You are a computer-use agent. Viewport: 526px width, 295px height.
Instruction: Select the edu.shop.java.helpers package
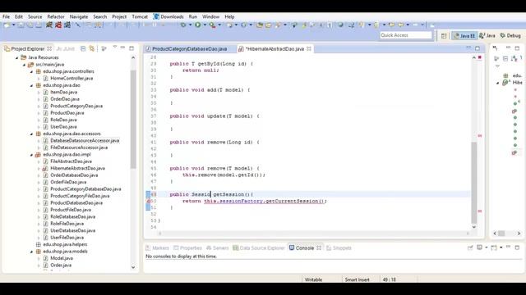pyautogui.click(x=65, y=244)
